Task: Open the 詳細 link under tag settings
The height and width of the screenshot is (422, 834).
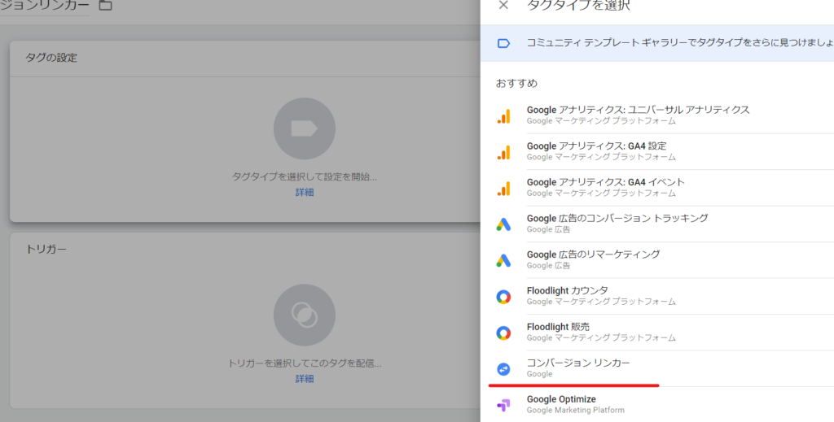Action: click(305, 193)
